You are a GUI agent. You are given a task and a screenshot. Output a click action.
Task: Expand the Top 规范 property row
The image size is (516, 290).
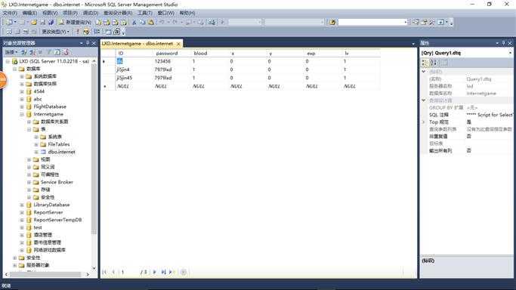click(x=424, y=122)
